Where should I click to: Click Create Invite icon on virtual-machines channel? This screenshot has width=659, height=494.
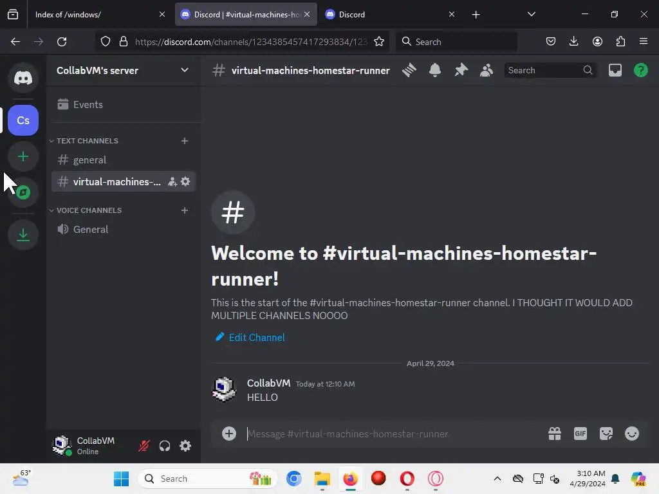pyautogui.click(x=172, y=182)
